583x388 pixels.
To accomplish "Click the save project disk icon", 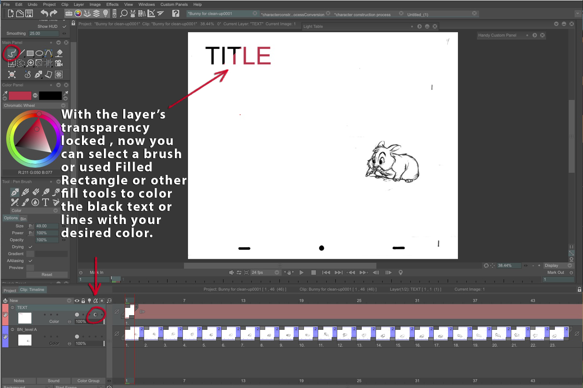I will click(29, 14).
